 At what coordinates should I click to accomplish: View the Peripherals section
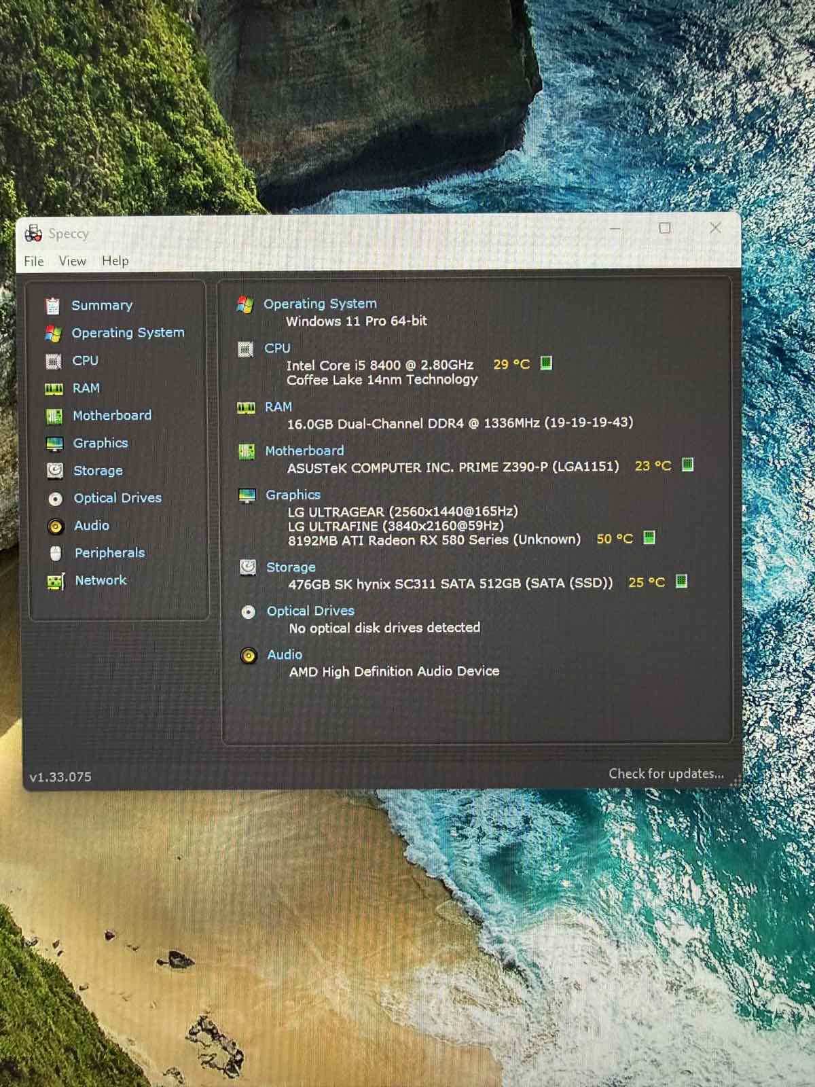110,552
